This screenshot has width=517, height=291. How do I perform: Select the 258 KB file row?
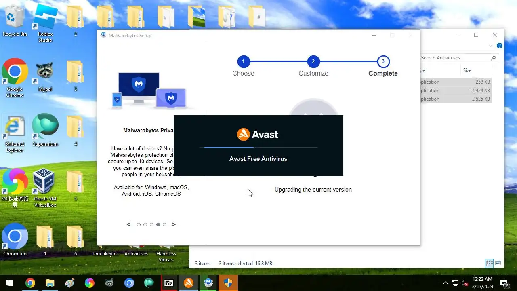(x=456, y=82)
